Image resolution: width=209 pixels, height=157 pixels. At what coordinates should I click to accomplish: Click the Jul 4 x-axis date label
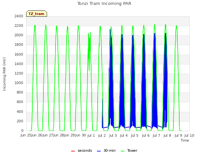click(x=124, y=135)
